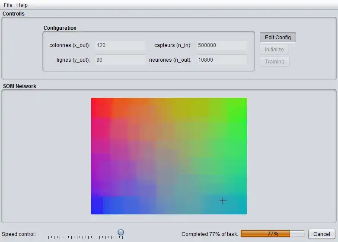The height and width of the screenshot is (242, 338).
Task: Click the "lignes (y_out):" label
Action: [73, 60]
